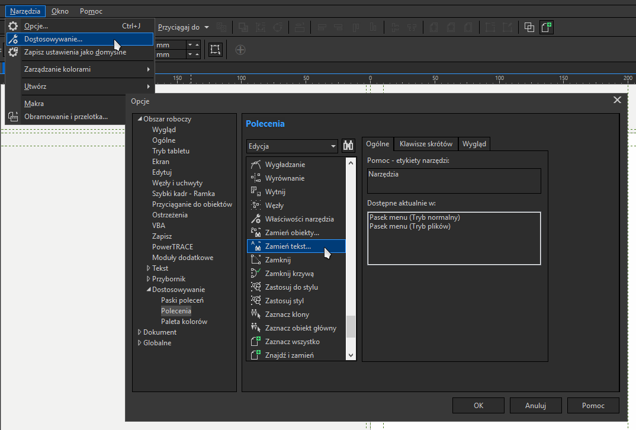636x430 pixels.
Task: Switch to the Ogólne tab
Action: 378,143
